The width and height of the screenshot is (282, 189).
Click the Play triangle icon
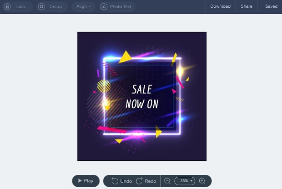(80, 181)
